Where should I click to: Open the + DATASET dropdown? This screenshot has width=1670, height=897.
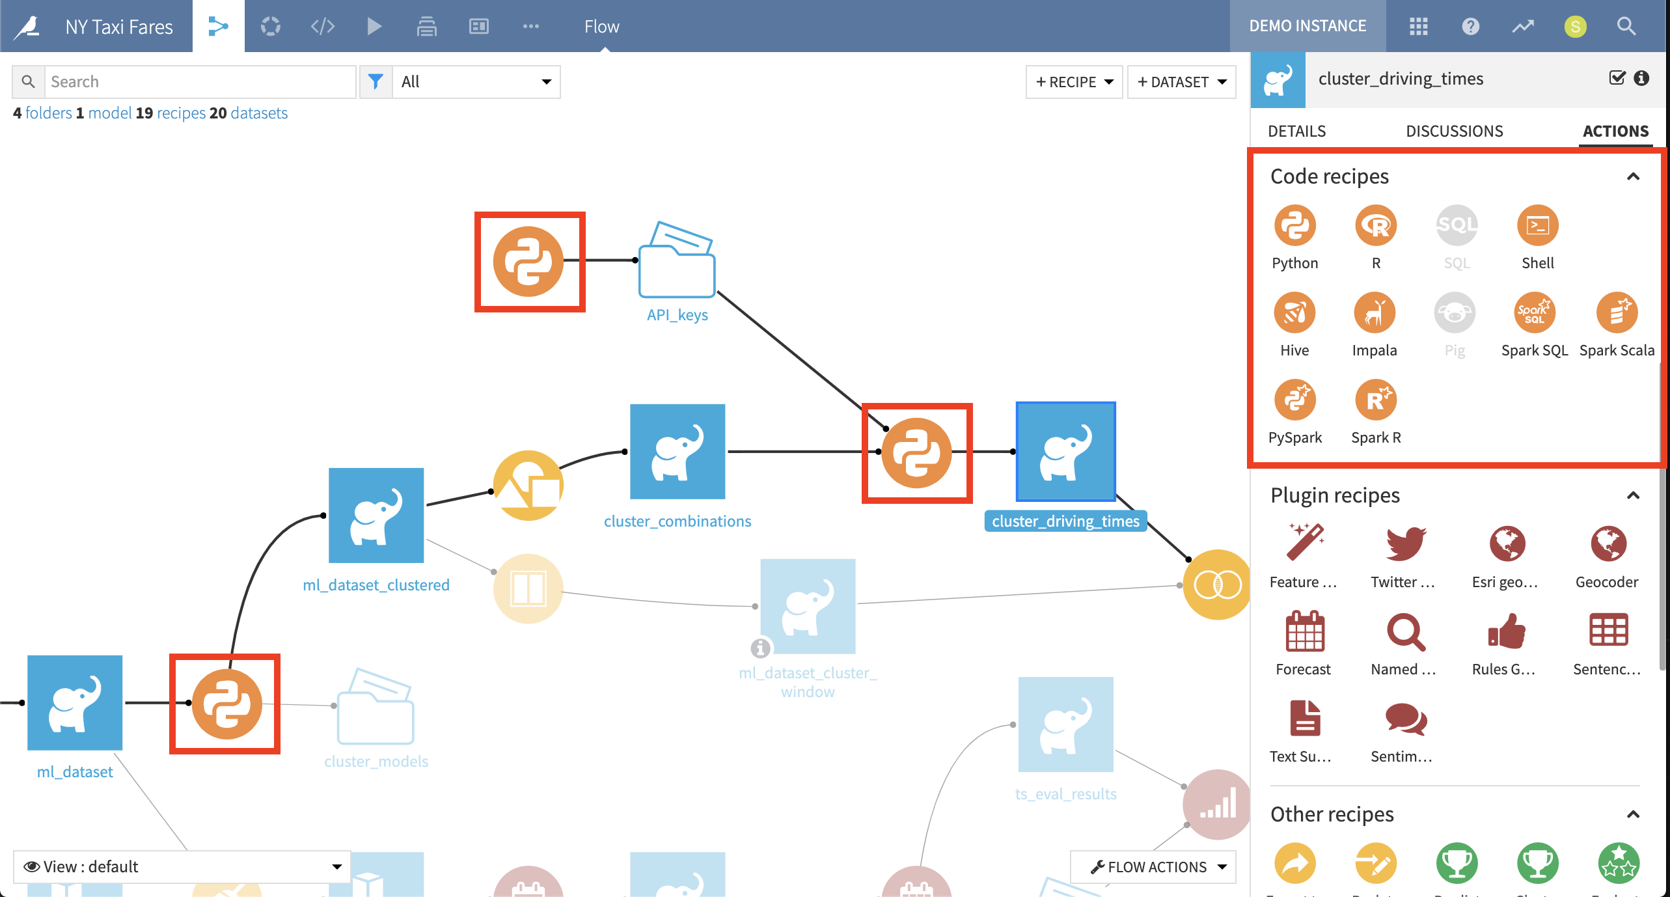click(x=1181, y=81)
